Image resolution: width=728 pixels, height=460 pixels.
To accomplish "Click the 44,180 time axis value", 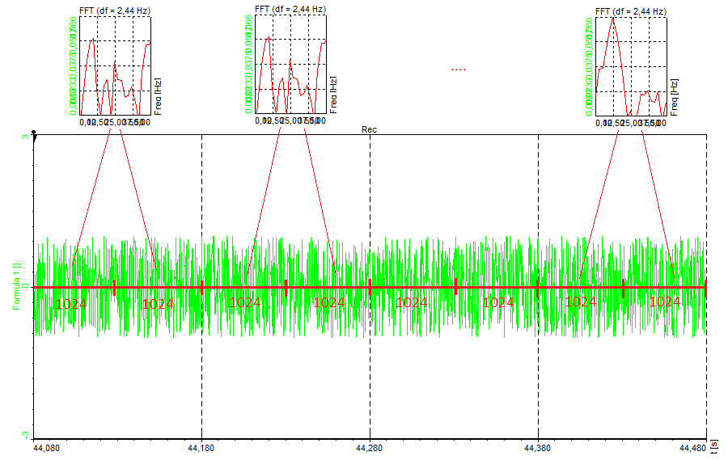I will (201, 449).
